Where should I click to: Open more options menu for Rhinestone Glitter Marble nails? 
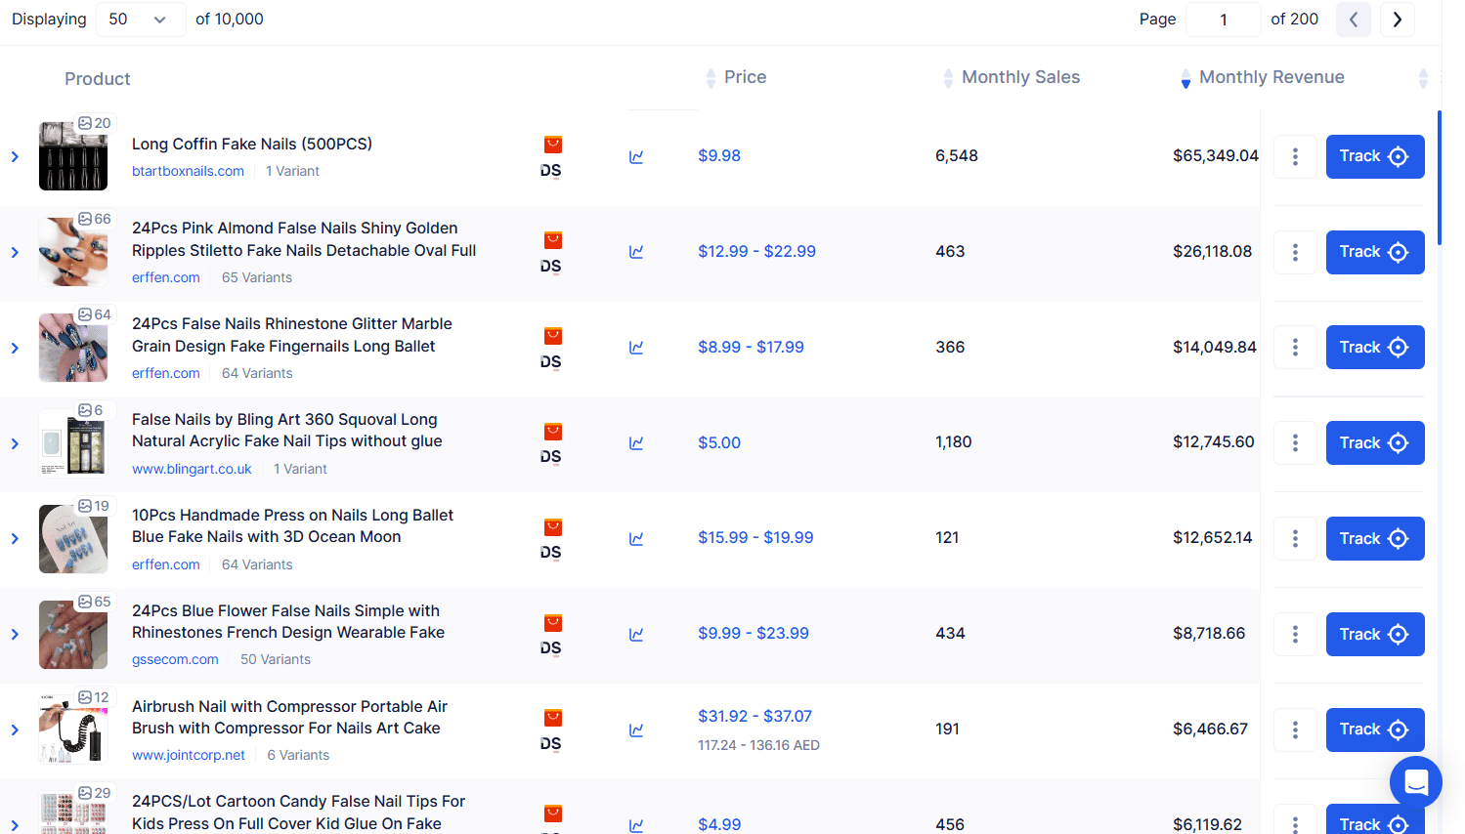(1295, 348)
